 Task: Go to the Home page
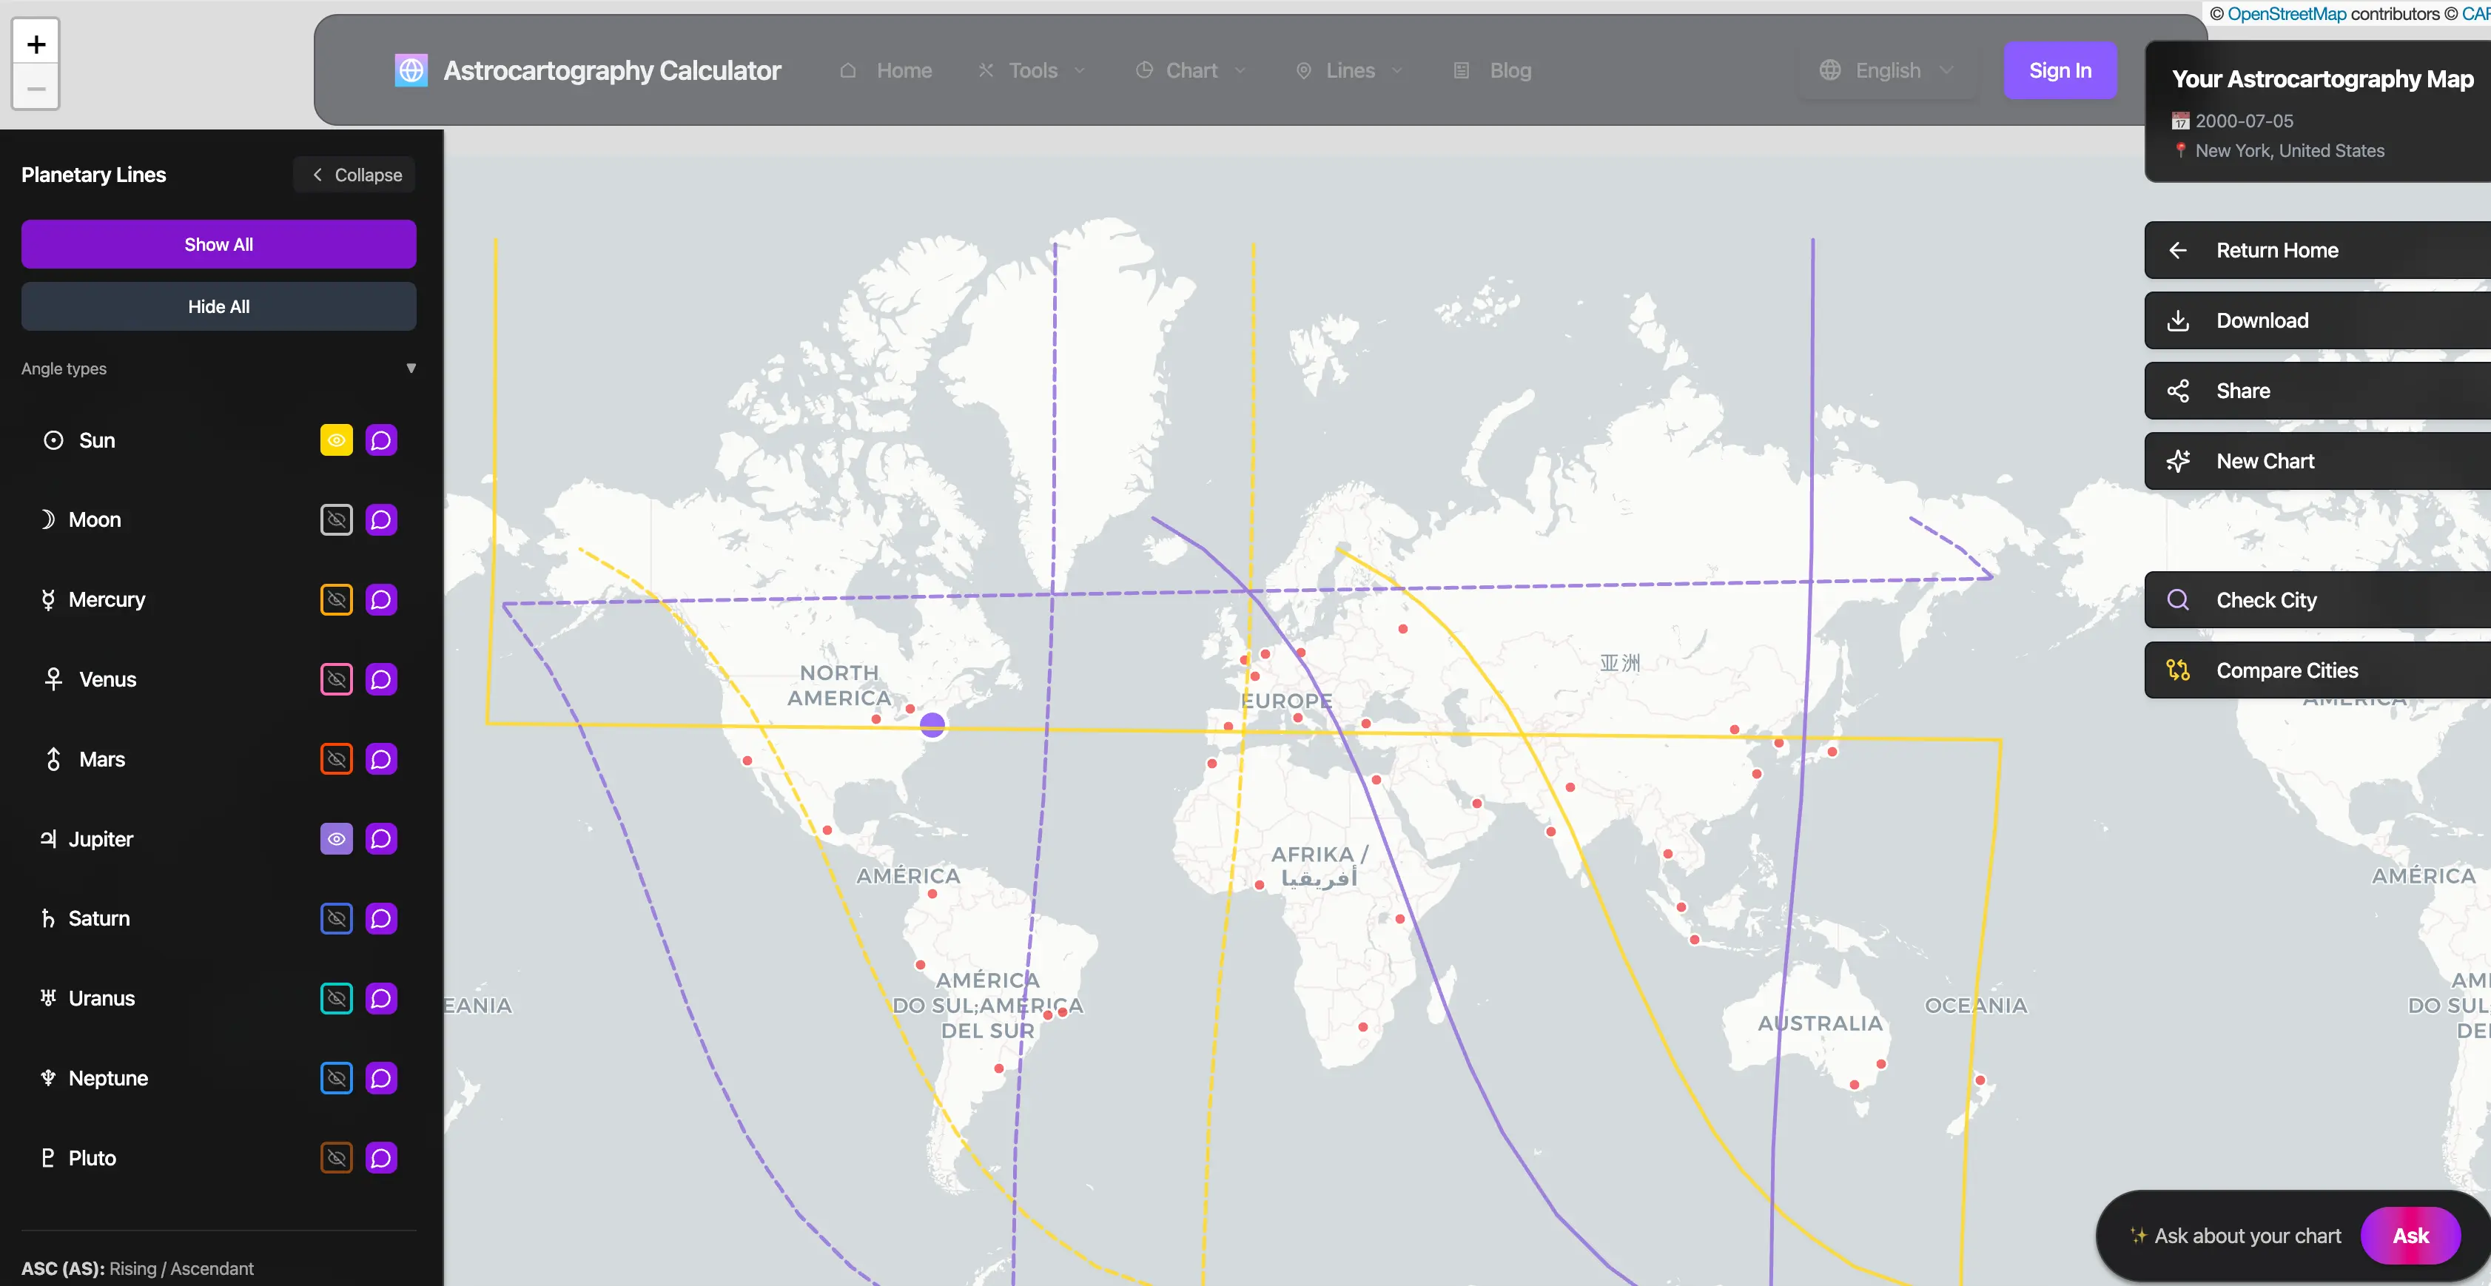[x=886, y=70]
